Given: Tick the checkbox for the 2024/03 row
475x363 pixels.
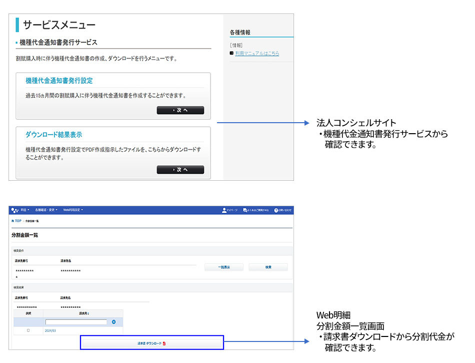Looking at the screenshot, I should (28, 330).
